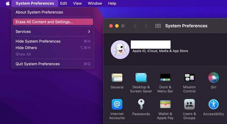
Task: Expand the Services submenu
Action: (x=53, y=31)
